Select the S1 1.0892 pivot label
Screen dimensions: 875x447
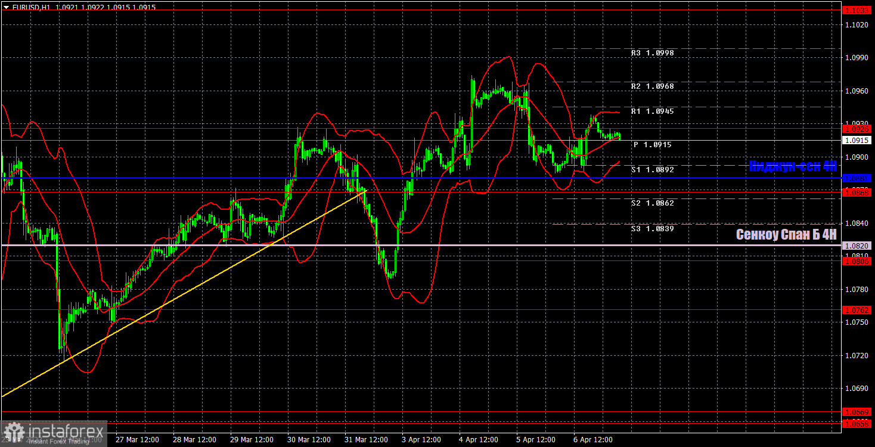[x=653, y=170]
